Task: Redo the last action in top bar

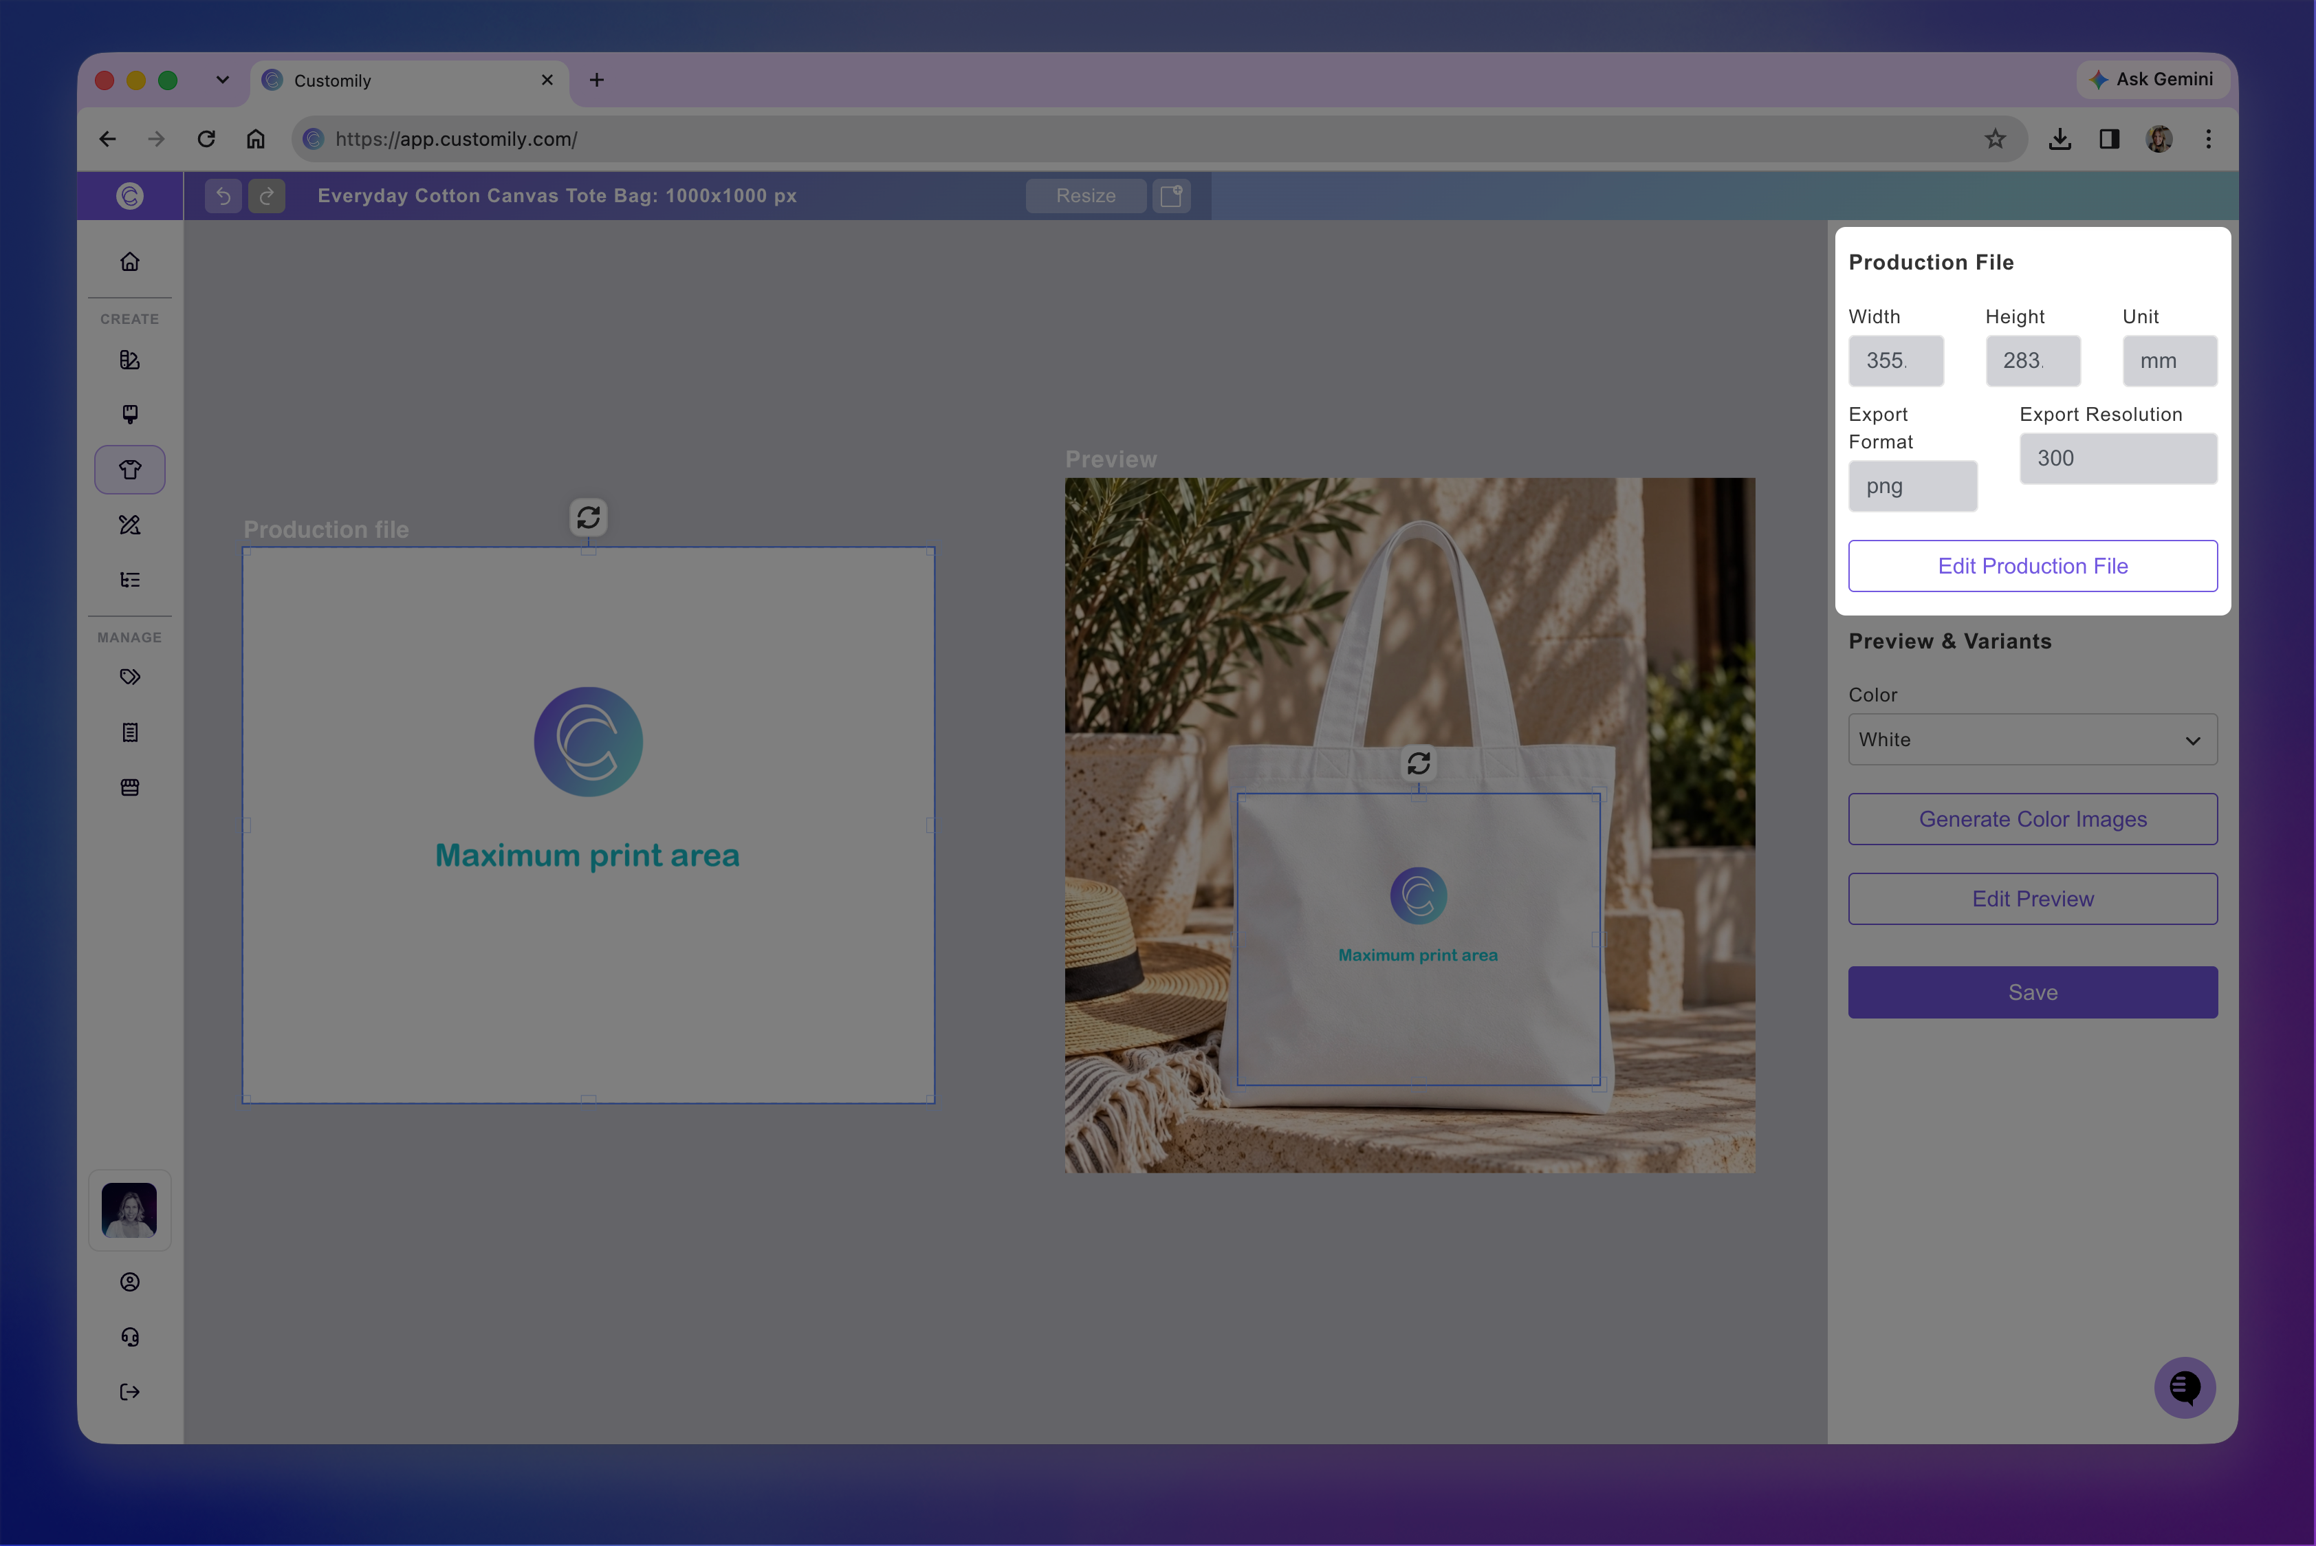Action: [266, 196]
